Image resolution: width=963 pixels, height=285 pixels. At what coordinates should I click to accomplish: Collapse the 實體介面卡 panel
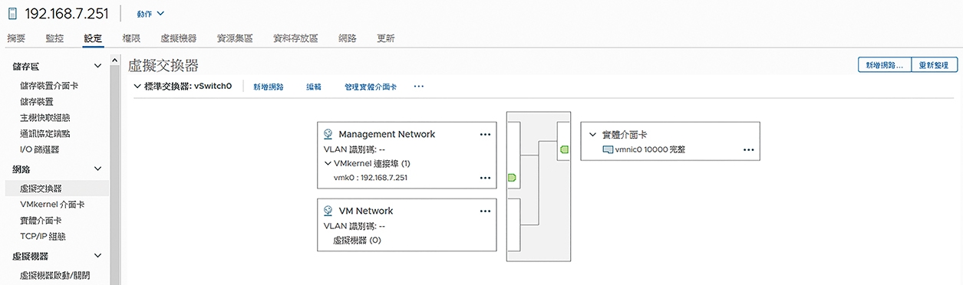point(592,134)
